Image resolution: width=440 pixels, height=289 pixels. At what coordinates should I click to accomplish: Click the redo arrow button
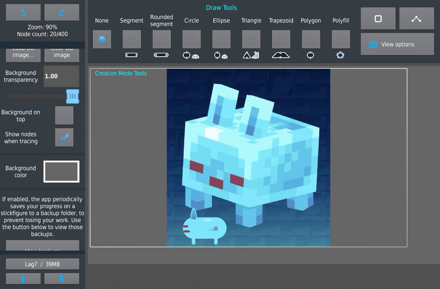click(x=62, y=12)
